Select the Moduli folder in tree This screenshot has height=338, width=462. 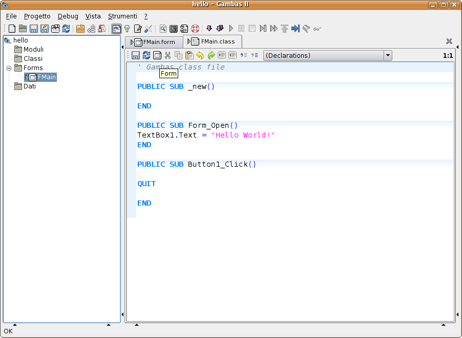[33, 50]
